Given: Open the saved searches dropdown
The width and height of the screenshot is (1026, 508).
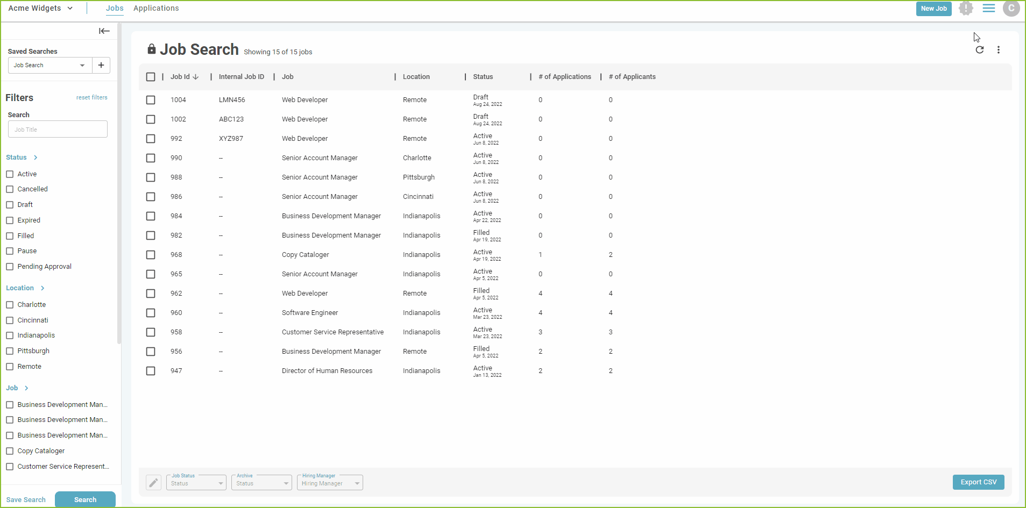Looking at the screenshot, I should pyautogui.click(x=49, y=65).
